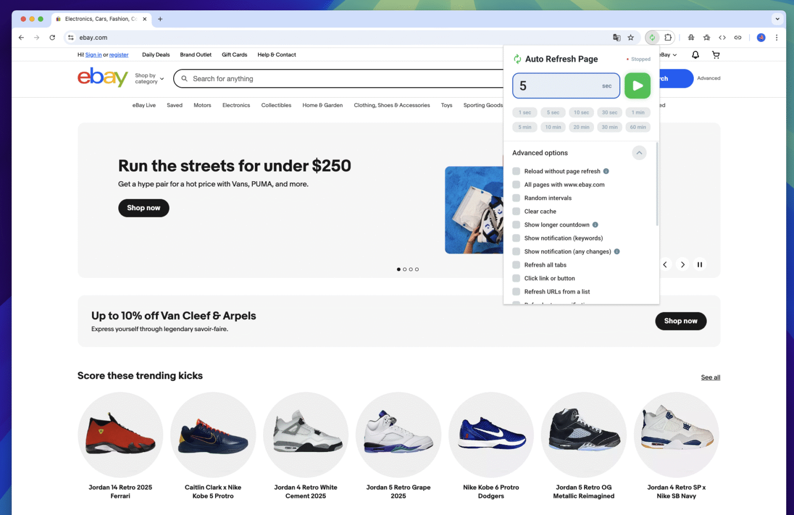The image size is (794, 515).
Task: Open the Chrome profile avatar
Action: pos(761,37)
